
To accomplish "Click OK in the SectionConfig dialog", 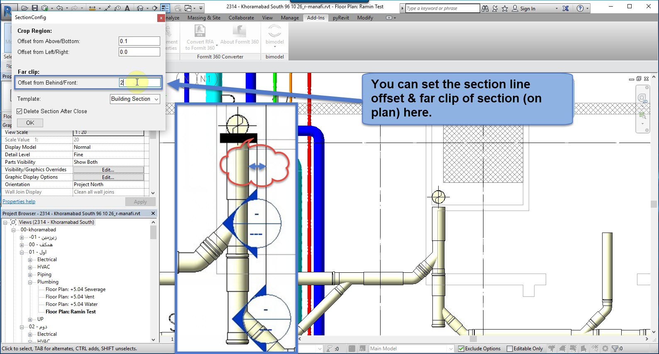I will [x=30, y=123].
